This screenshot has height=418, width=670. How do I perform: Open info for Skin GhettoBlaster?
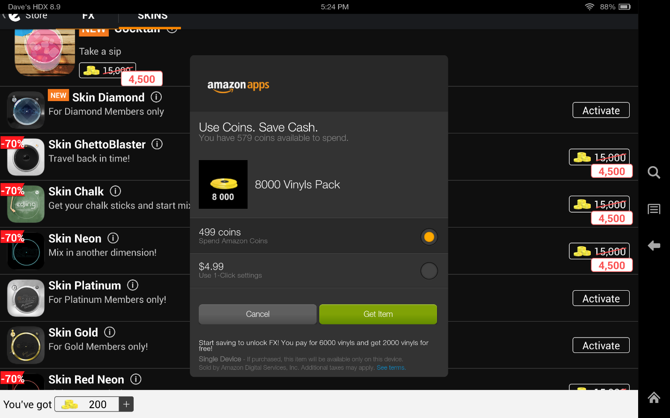[x=157, y=144]
